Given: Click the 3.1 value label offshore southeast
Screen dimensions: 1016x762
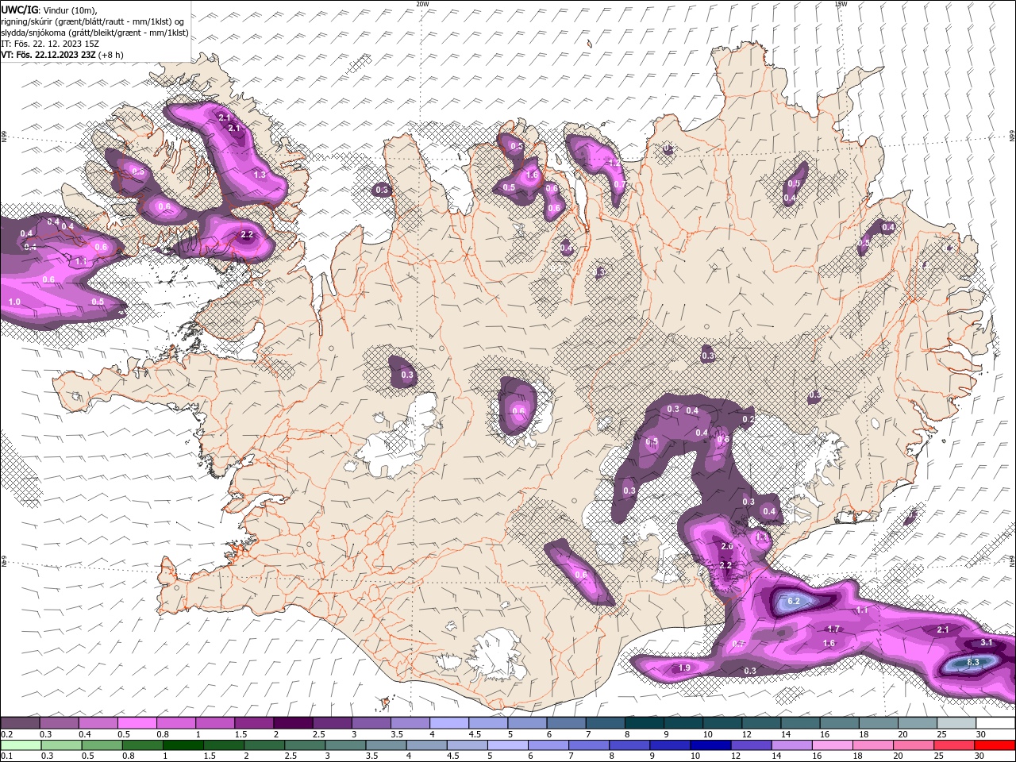Looking at the screenshot, I should pos(987,642).
